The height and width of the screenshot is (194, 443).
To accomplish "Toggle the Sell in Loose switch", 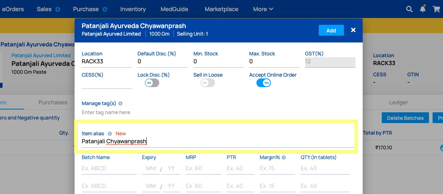I will click(207, 83).
